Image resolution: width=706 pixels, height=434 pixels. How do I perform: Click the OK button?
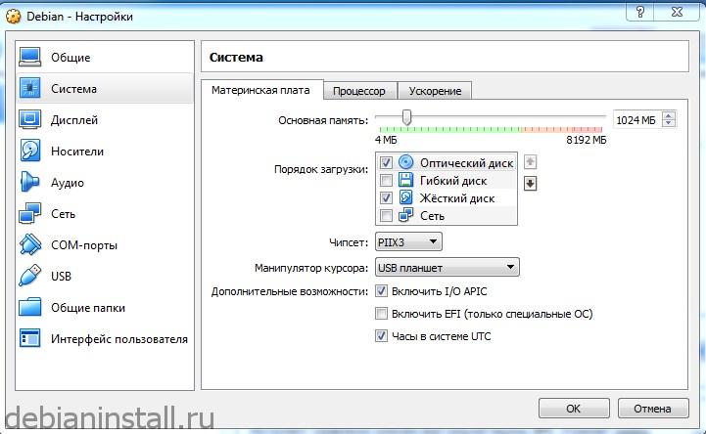click(574, 409)
